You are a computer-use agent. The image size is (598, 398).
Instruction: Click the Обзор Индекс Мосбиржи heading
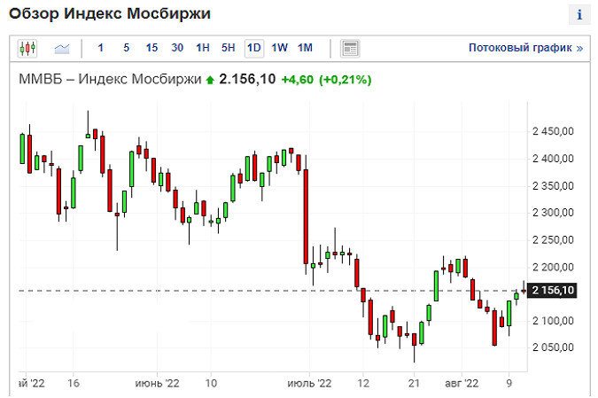pos(116,16)
